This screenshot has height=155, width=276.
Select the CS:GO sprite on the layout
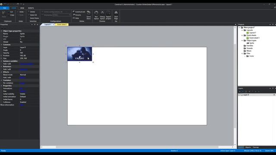[x=79, y=54]
